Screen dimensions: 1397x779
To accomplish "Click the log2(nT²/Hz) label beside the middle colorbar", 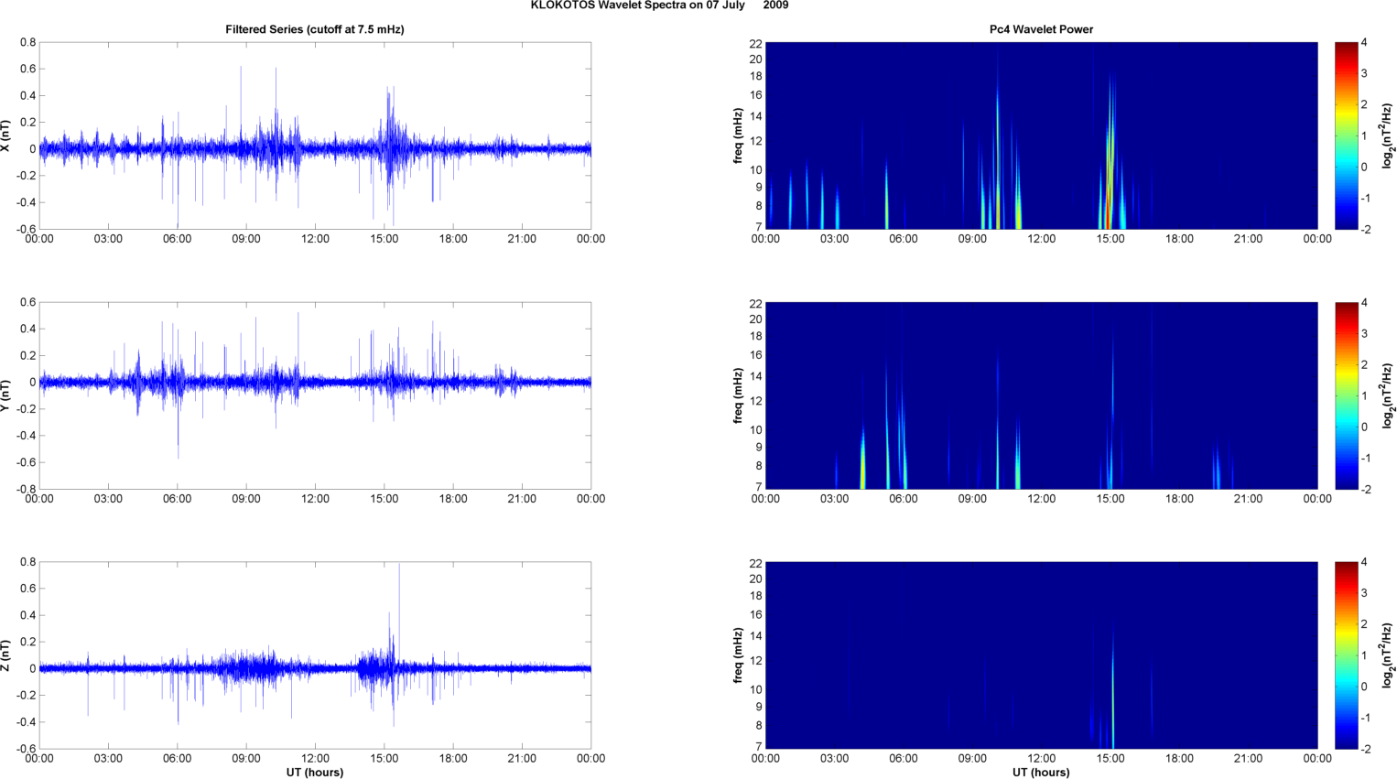I will (x=1388, y=395).
